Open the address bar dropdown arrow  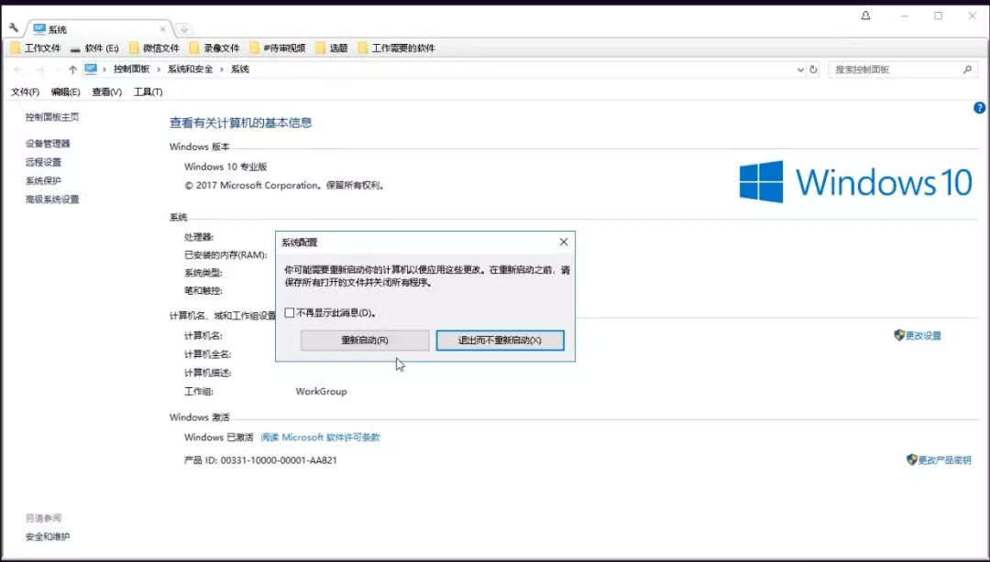pyautogui.click(x=800, y=69)
